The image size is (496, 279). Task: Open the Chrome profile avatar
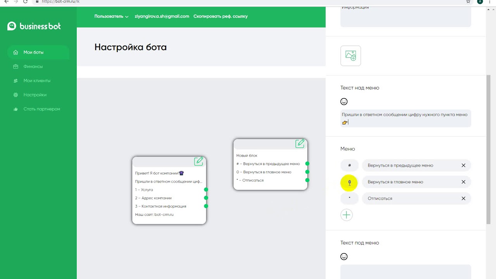pos(480,2)
